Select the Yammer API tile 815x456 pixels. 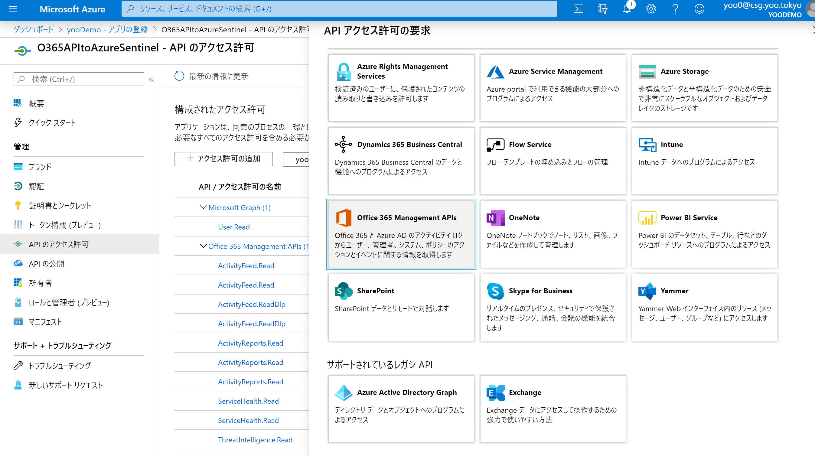704,307
